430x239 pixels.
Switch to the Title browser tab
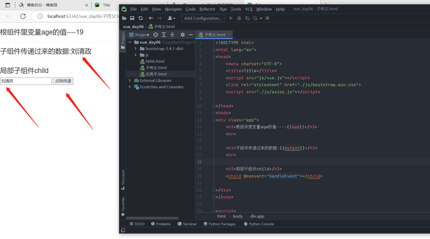(x=106, y=5)
